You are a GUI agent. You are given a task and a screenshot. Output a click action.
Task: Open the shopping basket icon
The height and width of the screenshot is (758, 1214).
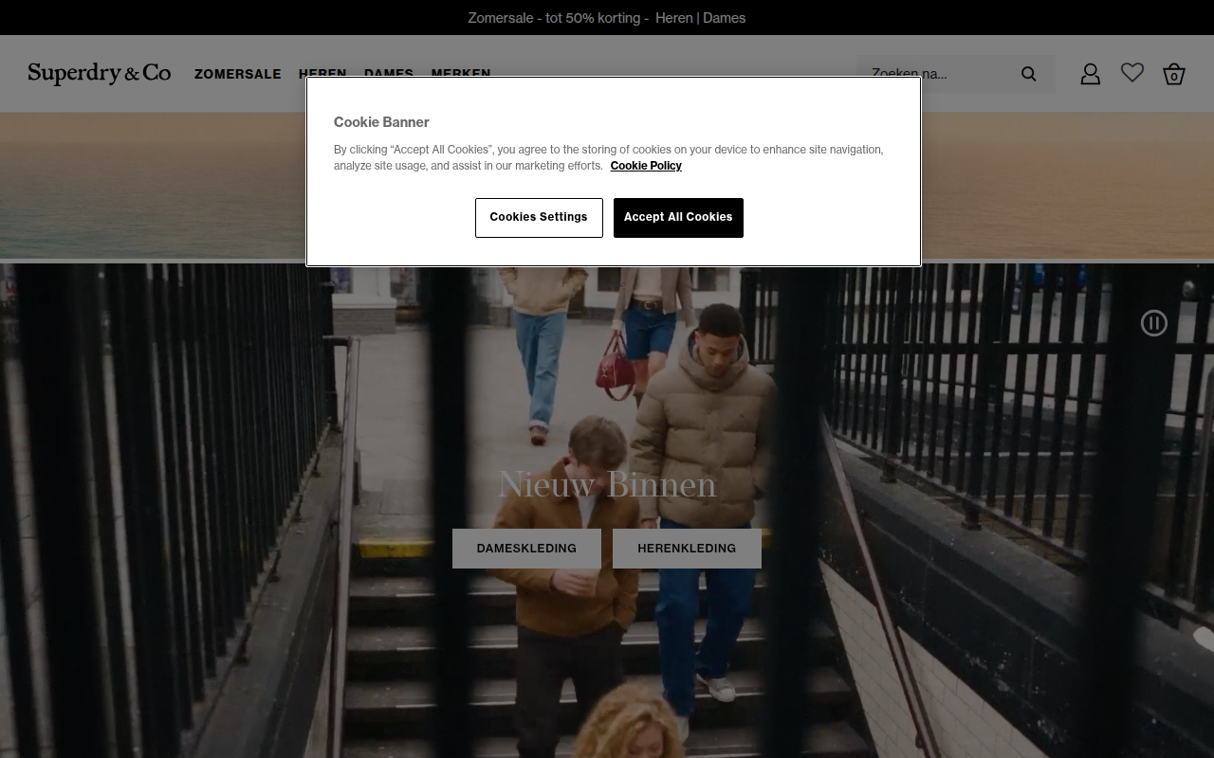pyautogui.click(x=1174, y=74)
